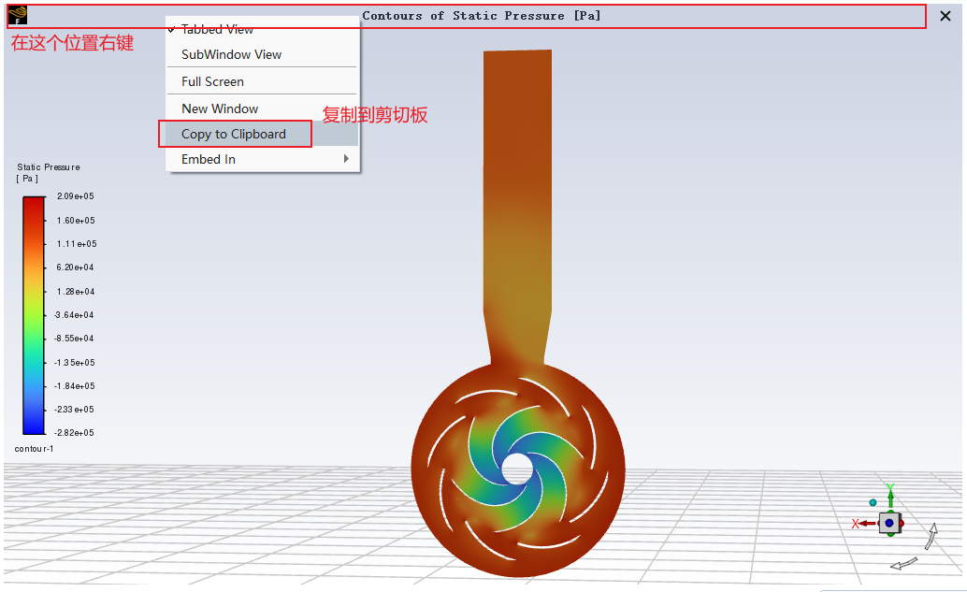The width and height of the screenshot is (967, 592).
Task: Click the -2.82e+05 legend value
Action: pyautogui.click(x=74, y=433)
